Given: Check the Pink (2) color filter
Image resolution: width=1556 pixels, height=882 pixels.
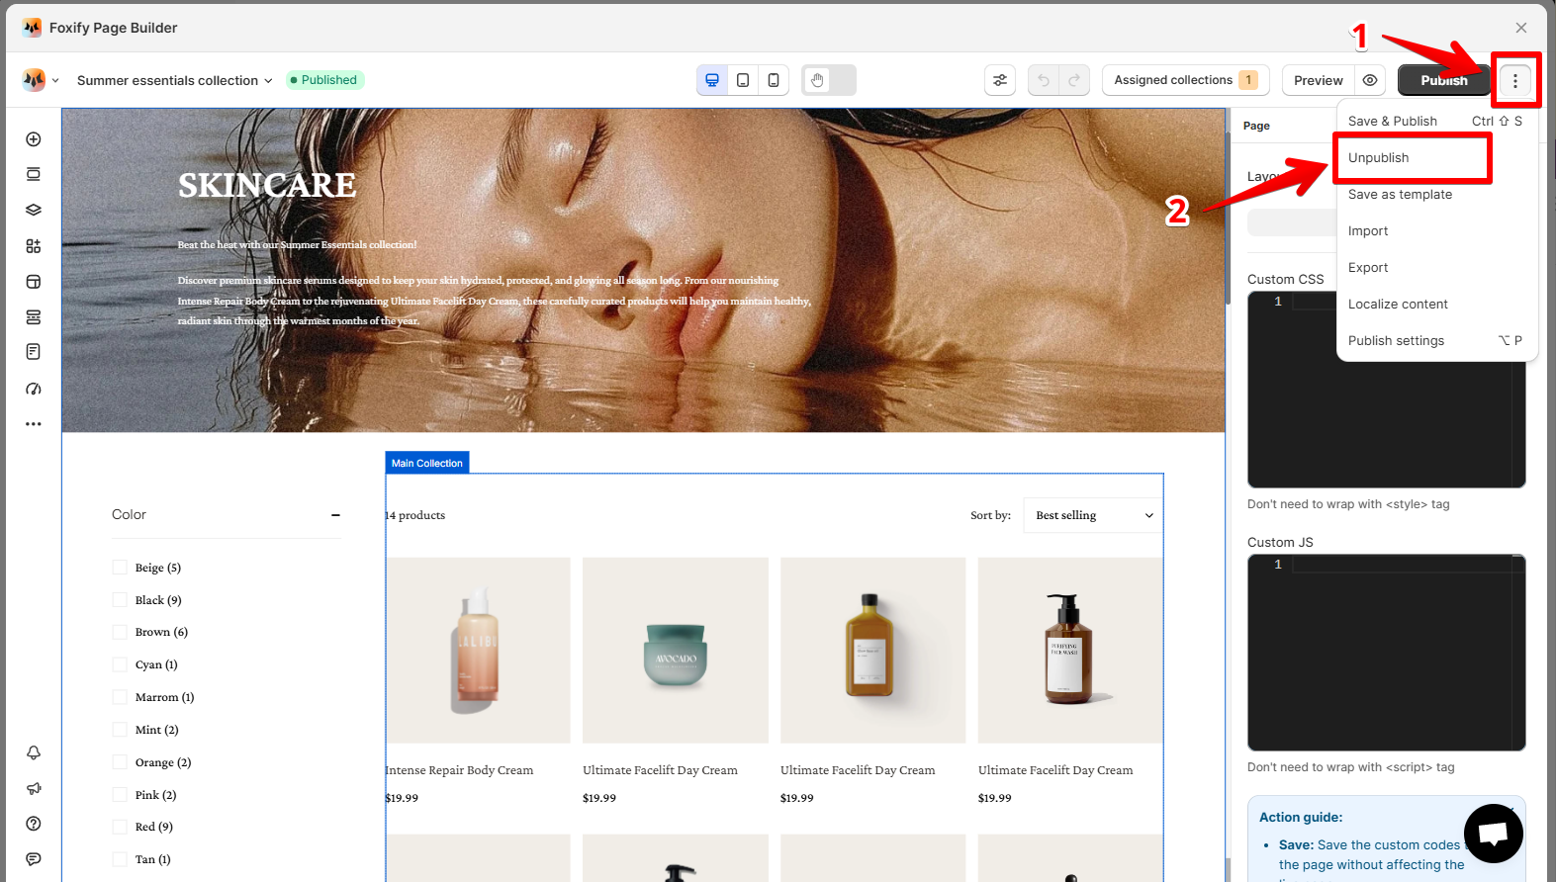Looking at the screenshot, I should (120, 795).
